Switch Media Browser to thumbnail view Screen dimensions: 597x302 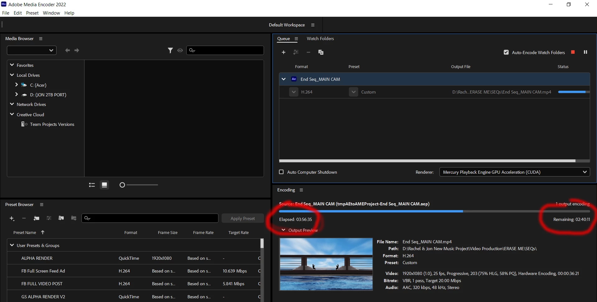(104, 185)
